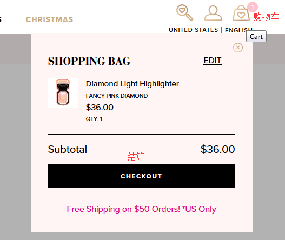Click the EDIT link in shopping bag
The width and height of the screenshot is (285, 240).
(213, 61)
